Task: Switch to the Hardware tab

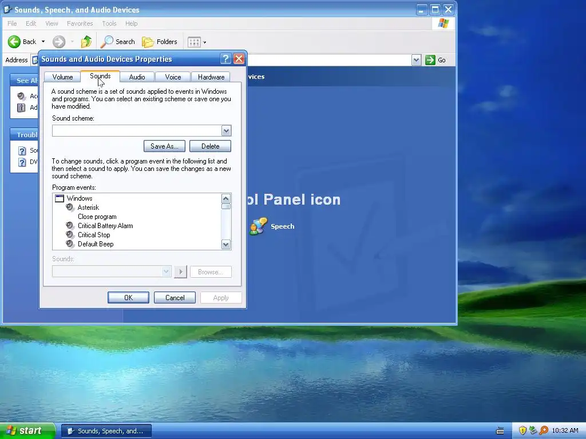Action: pyautogui.click(x=211, y=77)
